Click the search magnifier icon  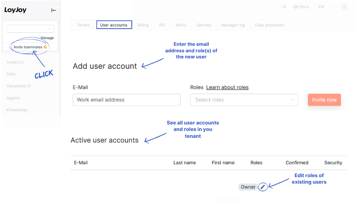point(284,7)
